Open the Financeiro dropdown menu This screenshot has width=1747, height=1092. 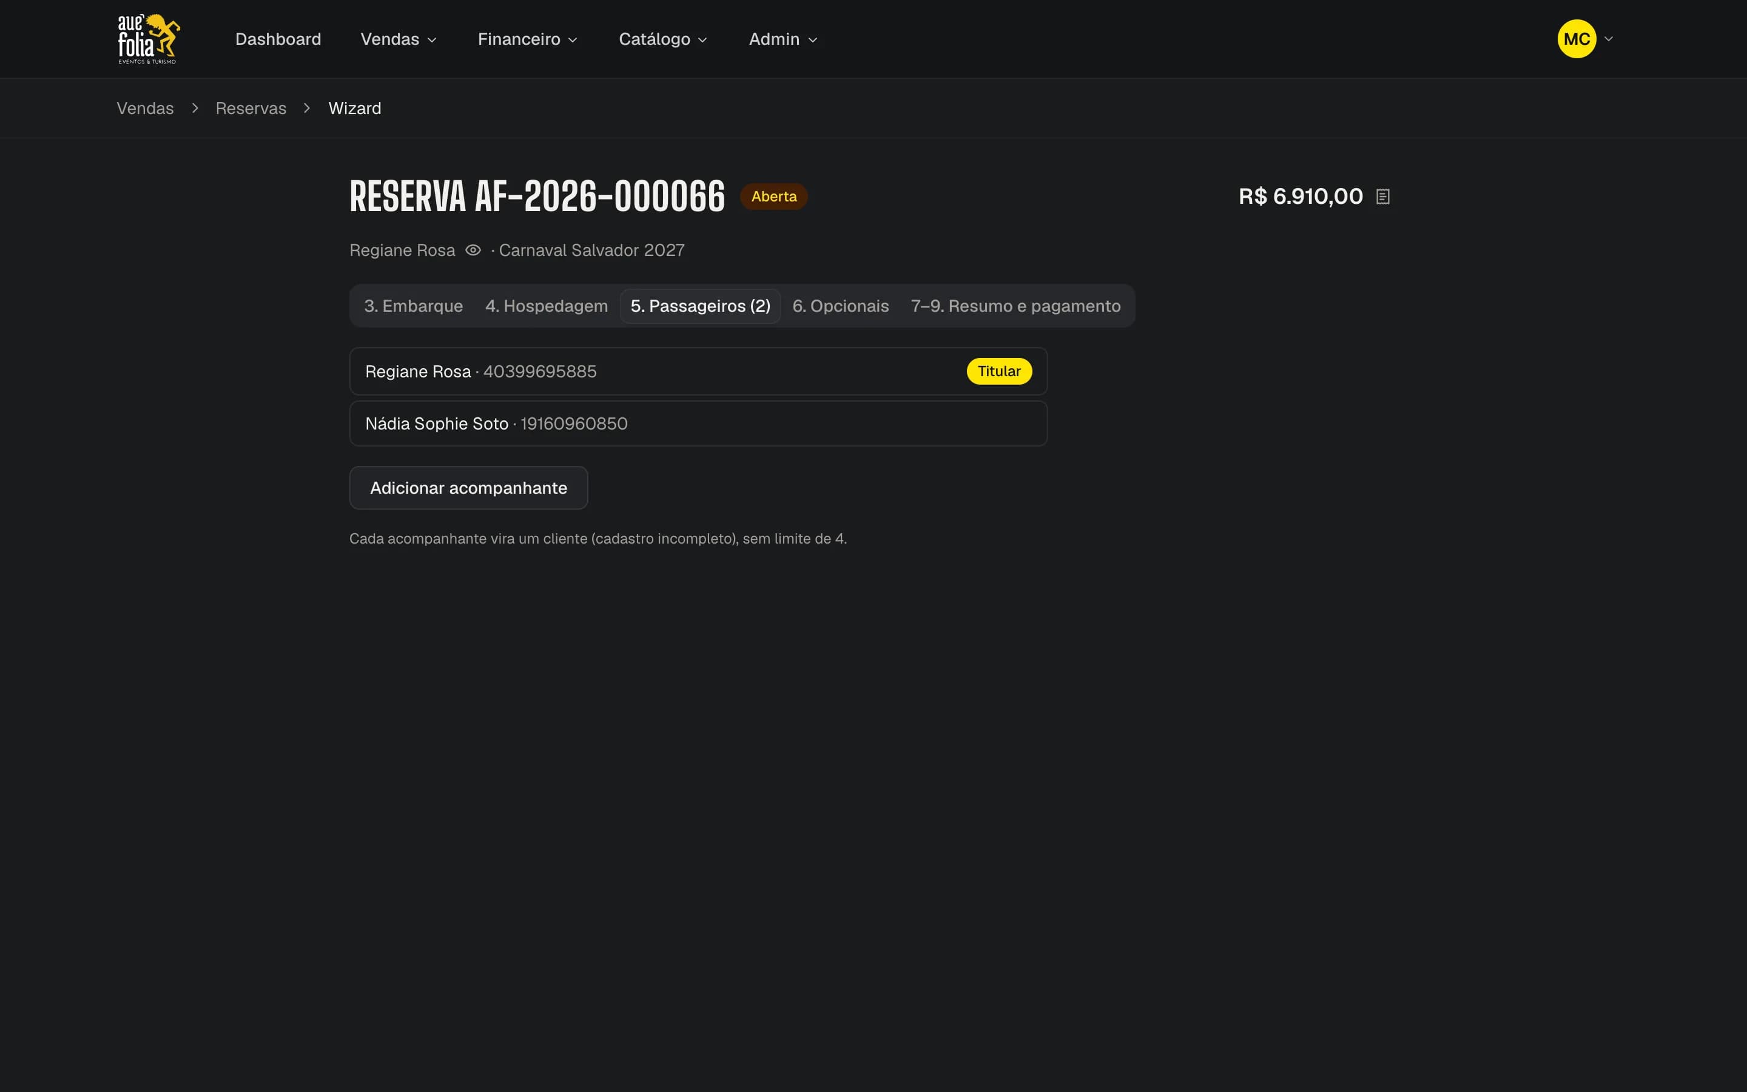click(x=528, y=39)
